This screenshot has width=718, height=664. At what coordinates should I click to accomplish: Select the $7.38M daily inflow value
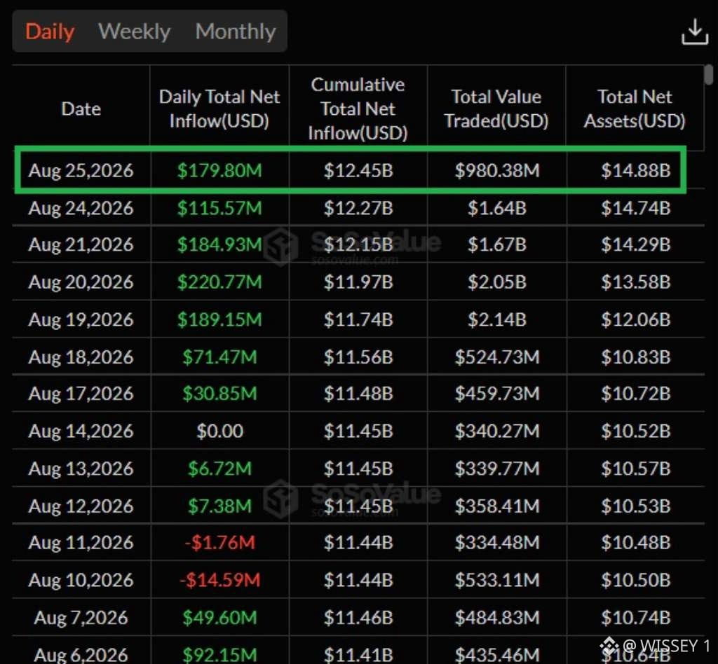219,506
